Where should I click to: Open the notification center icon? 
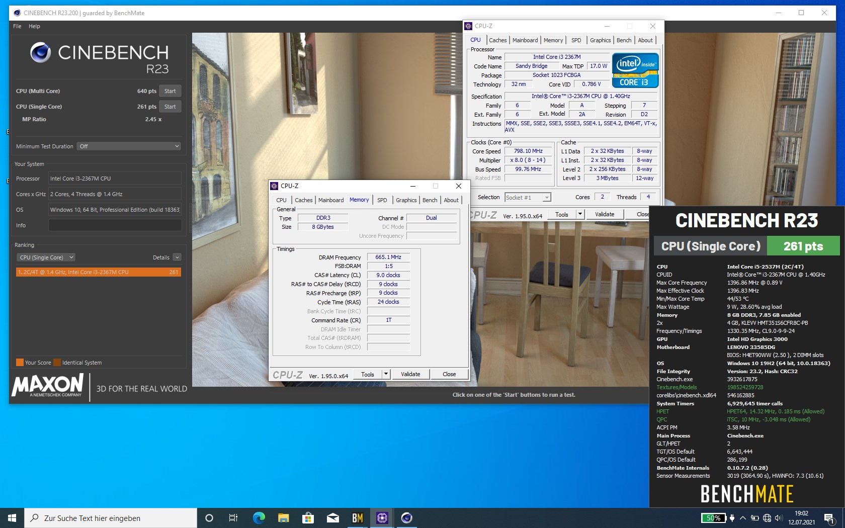click(829, 518)
